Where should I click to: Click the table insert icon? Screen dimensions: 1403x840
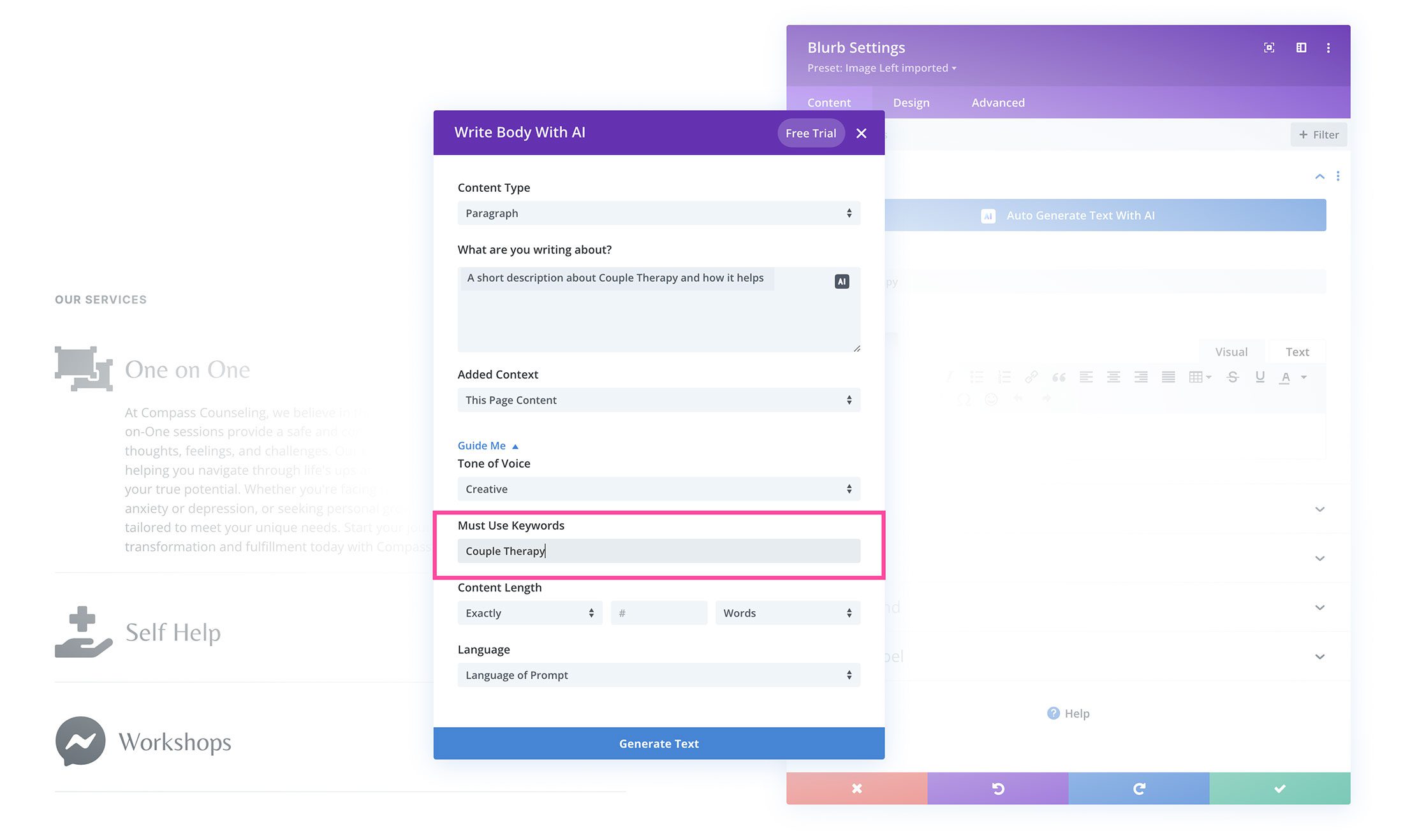tap(1196, 377)
